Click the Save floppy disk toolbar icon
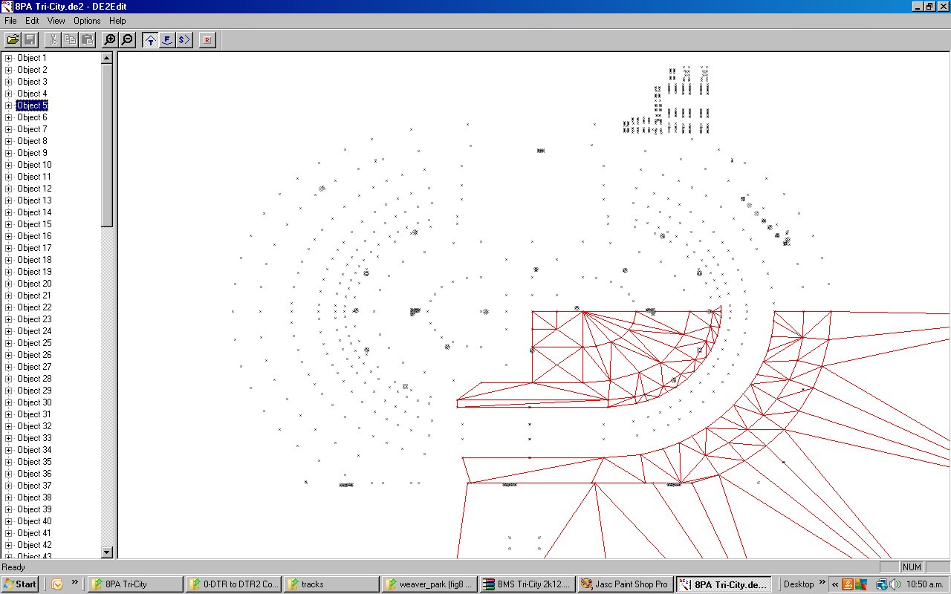The height and width of the screenshot is (594, 951). coord(30,39)
